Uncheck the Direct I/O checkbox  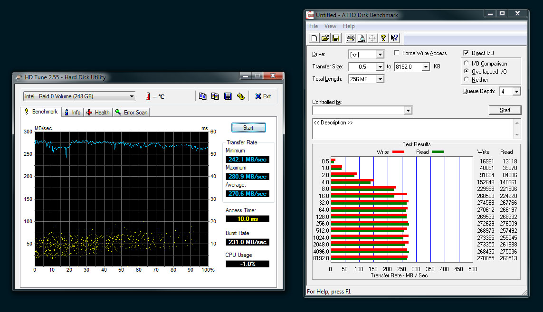(466, 53)
